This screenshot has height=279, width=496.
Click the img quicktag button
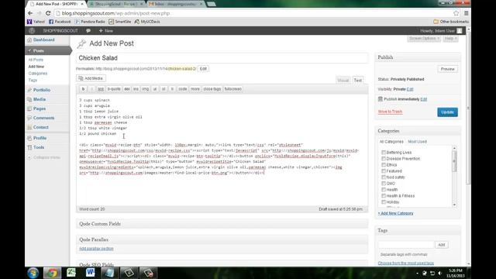[145, 89]
